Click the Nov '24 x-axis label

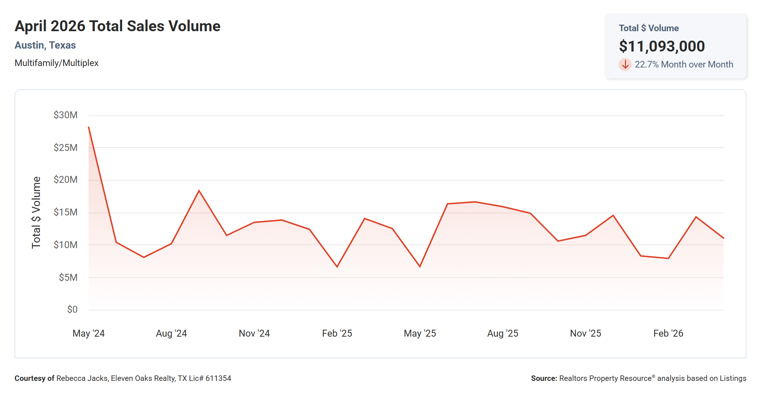point(254,333)
